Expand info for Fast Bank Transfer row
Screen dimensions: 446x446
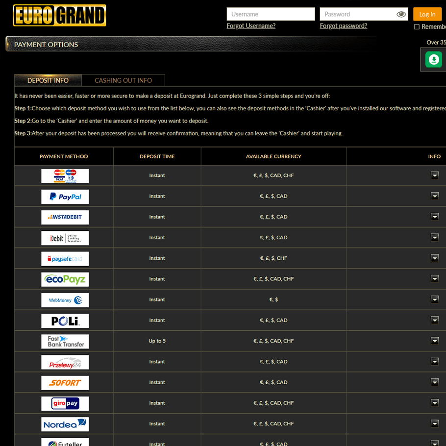tap(435, 341)
